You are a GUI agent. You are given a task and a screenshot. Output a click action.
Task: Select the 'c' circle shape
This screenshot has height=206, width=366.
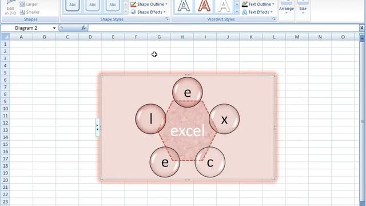(x=210, y=162)
